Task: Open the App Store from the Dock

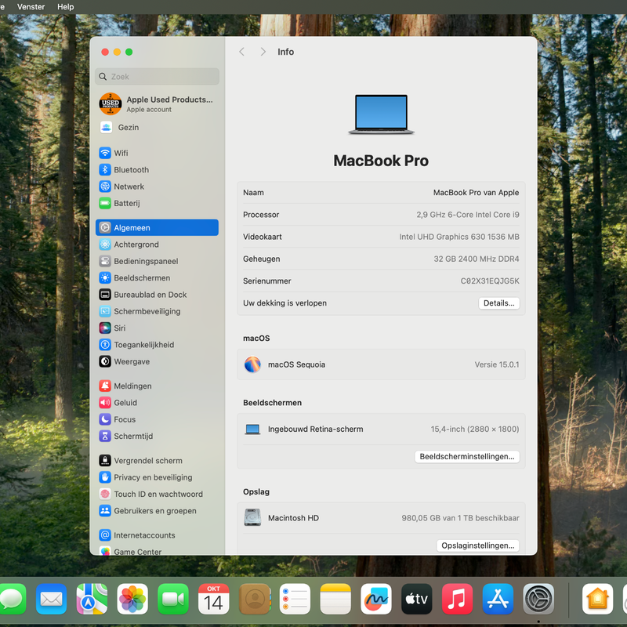Action: pyautogui.click(x=498, y=599)
